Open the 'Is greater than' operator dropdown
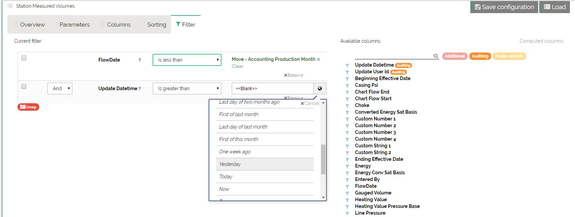Image resolution: width=575 pixels, height=217 pixels. 187,88
